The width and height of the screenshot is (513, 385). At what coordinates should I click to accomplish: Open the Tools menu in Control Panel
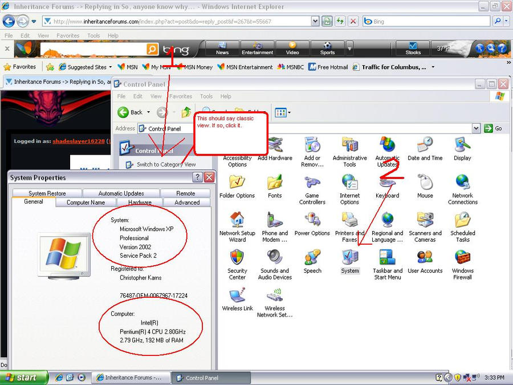(206, 96)
